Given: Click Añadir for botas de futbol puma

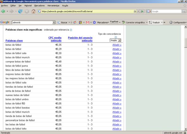Looking at the screenshot, I should click(x=117, y=66).
